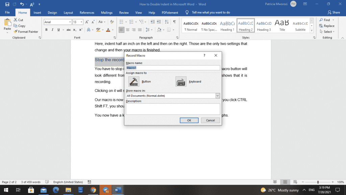Click Macro name input field
Viewport: 346px width, 195px height.
(x=173, y=68)
